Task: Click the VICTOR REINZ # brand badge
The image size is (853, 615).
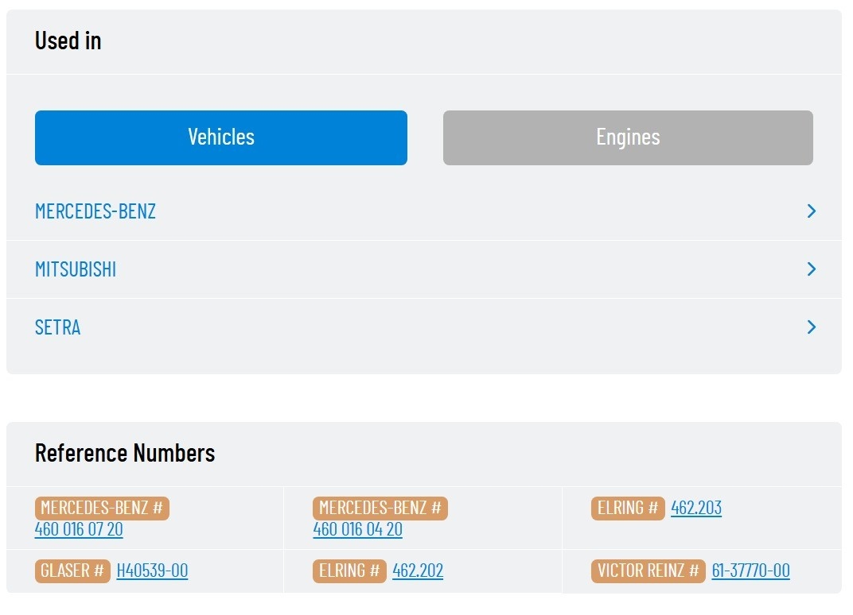Action: pyautogui.click(x=648, y=571)
